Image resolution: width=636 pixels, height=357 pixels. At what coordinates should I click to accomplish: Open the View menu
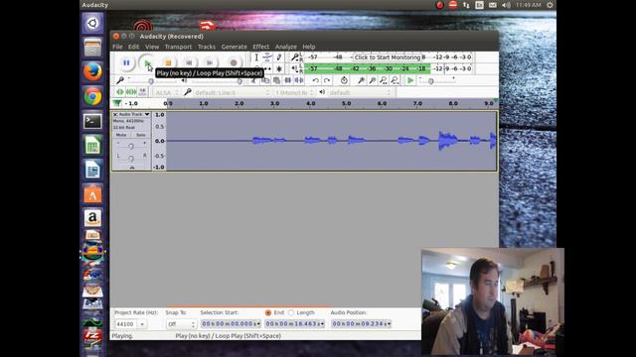tap(152, 47)
